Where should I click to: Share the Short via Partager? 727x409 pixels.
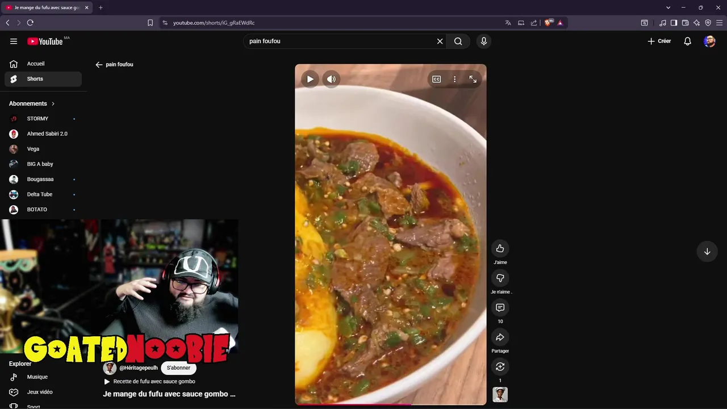pyautogui.click(x=500, y=337)
